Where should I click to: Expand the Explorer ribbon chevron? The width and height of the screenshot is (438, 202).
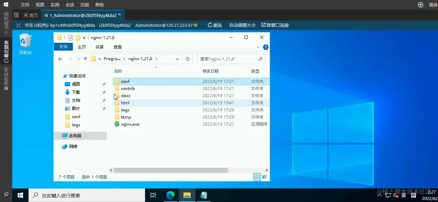[259, 47]
